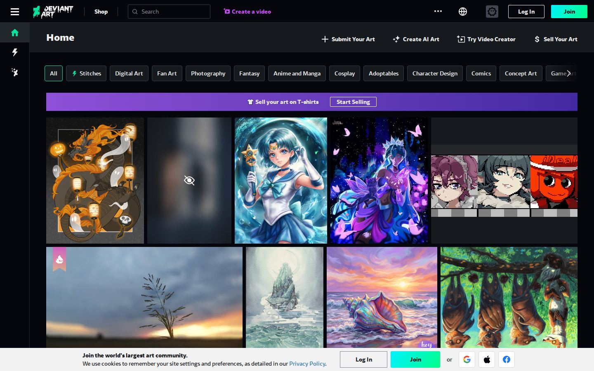Click the Start Selling button
Viewport: 594px width, 371px height.
353,102
